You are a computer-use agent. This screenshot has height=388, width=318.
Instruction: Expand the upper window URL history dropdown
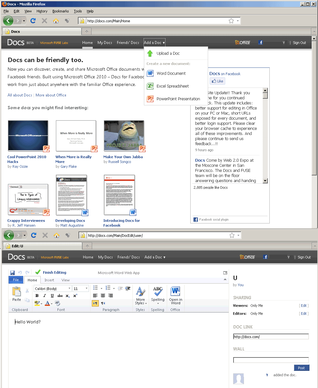[x=238, y=21]
